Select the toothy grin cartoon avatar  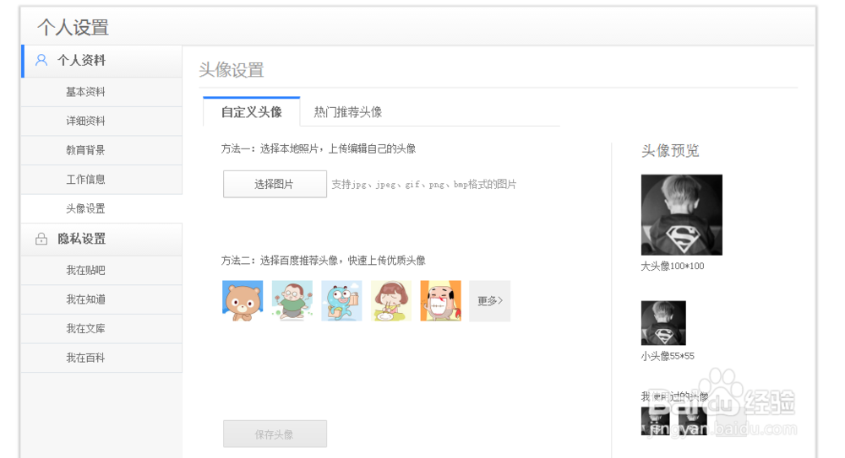441,301
